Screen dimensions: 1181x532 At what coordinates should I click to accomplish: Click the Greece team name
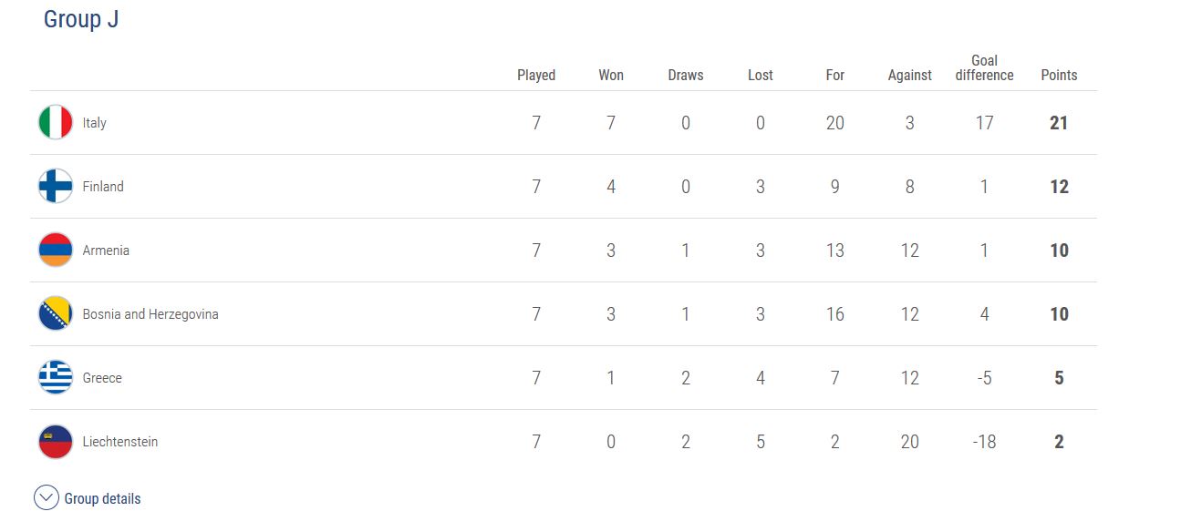[102, 378]
